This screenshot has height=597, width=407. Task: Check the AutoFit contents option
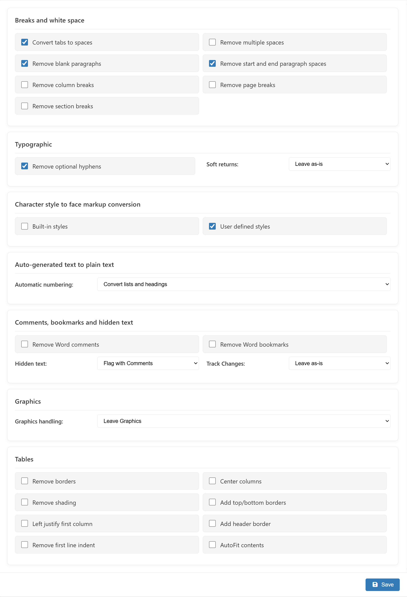[212, 545]
